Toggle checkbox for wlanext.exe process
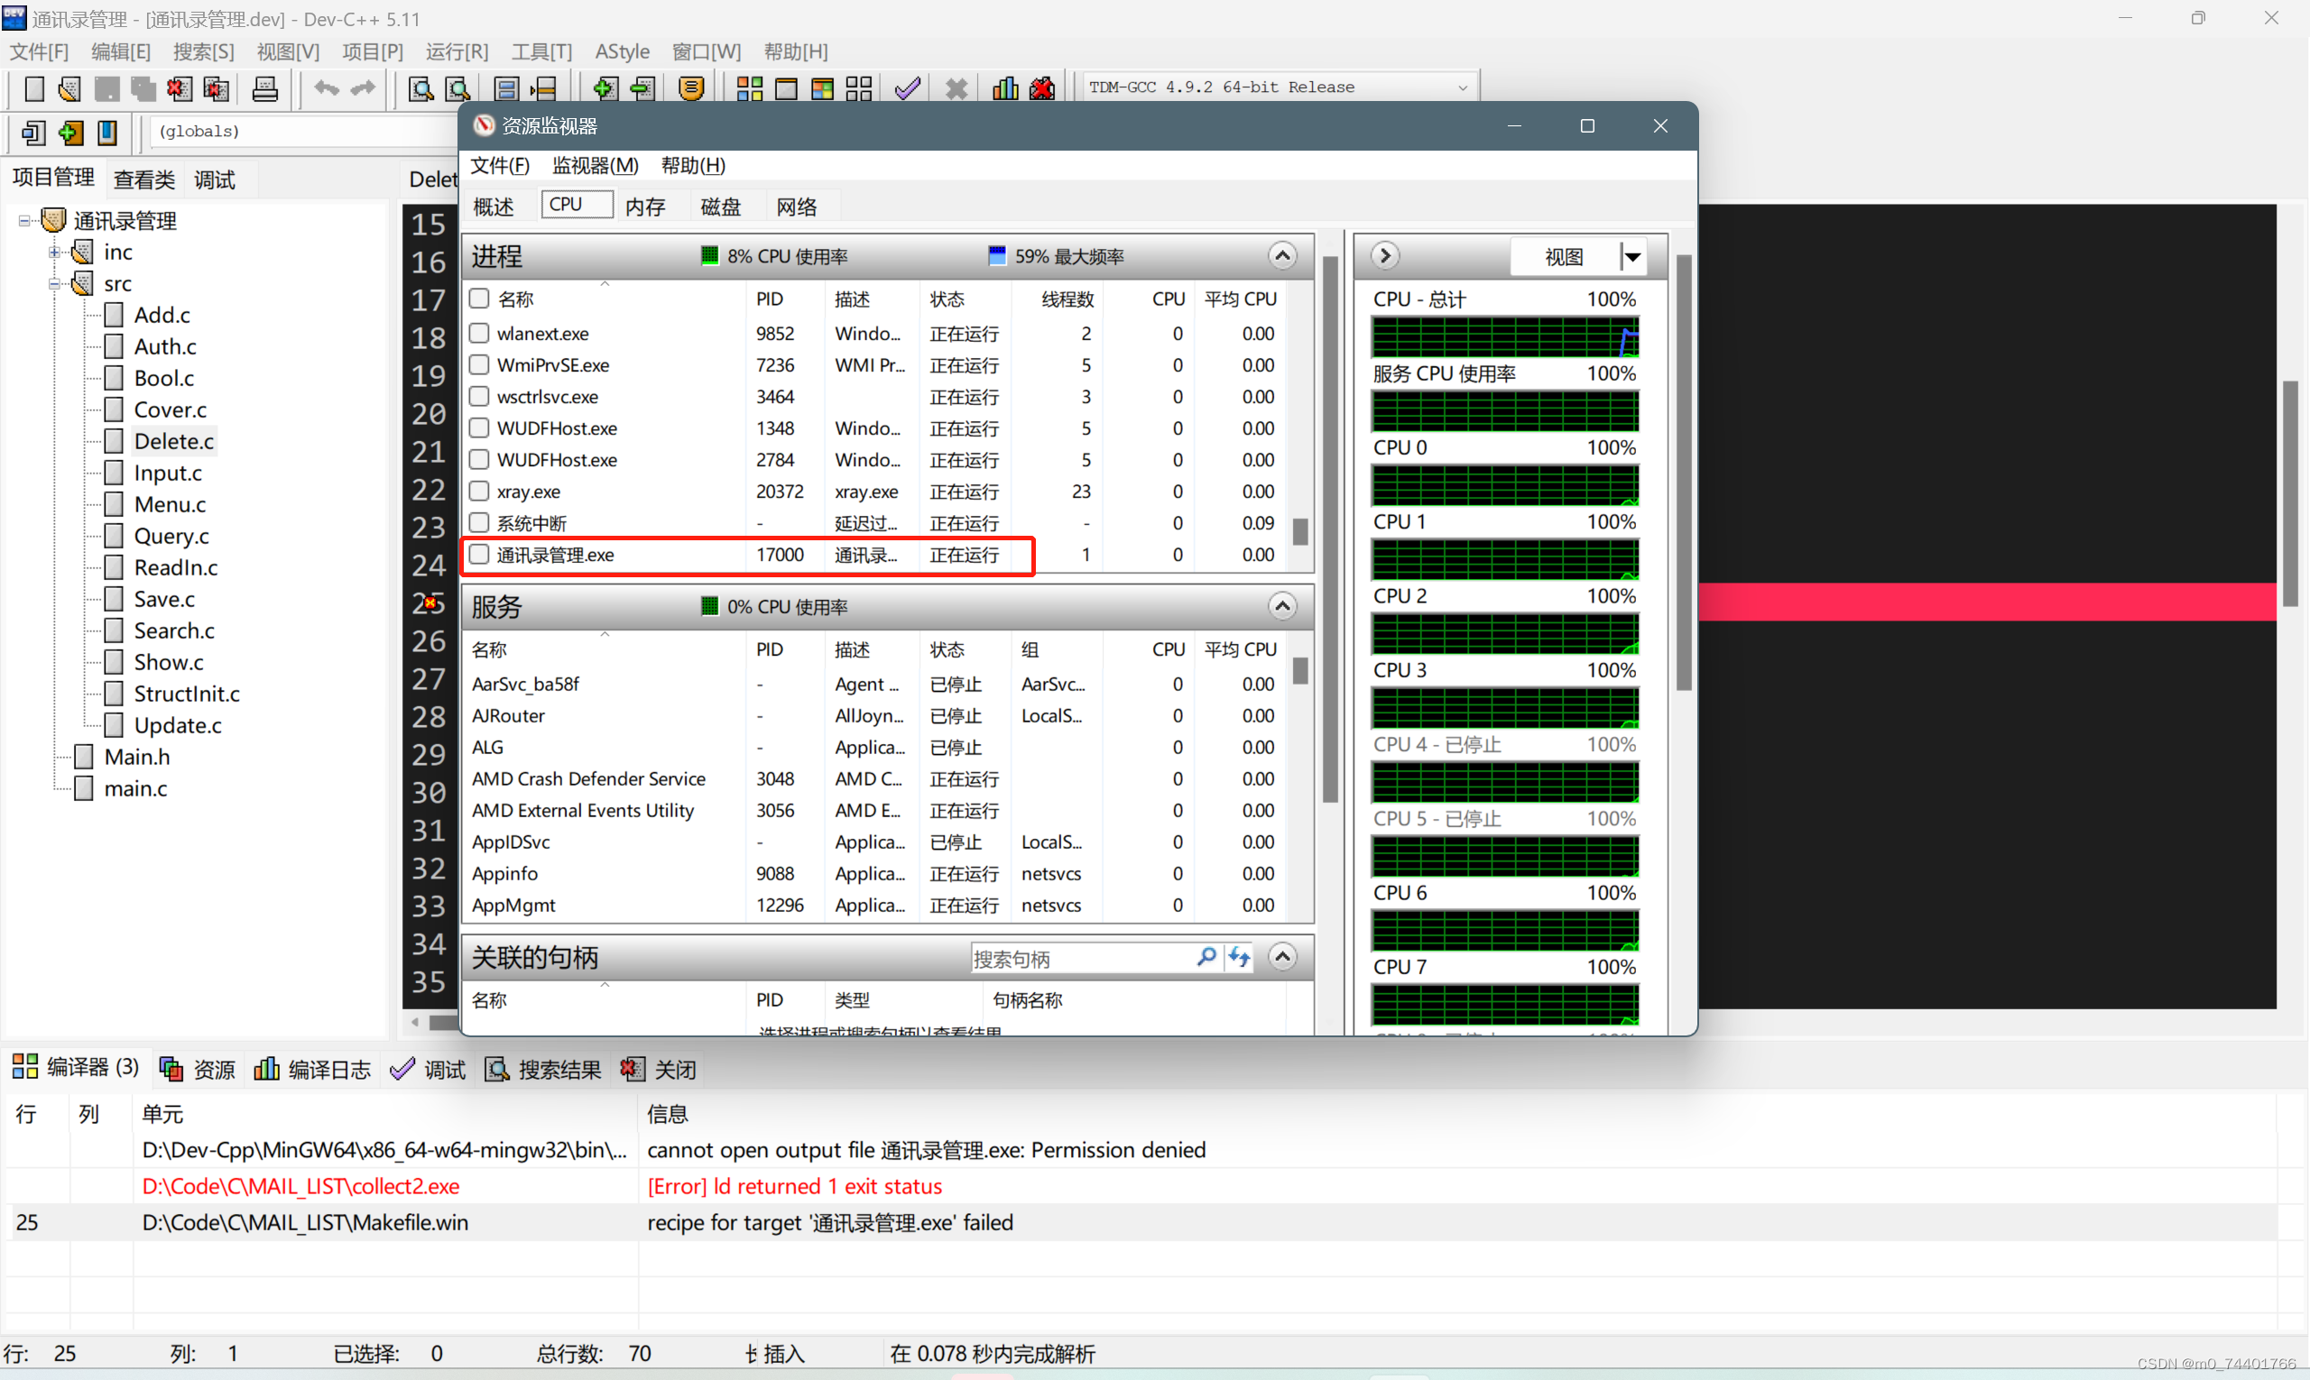 click(481, 334)
